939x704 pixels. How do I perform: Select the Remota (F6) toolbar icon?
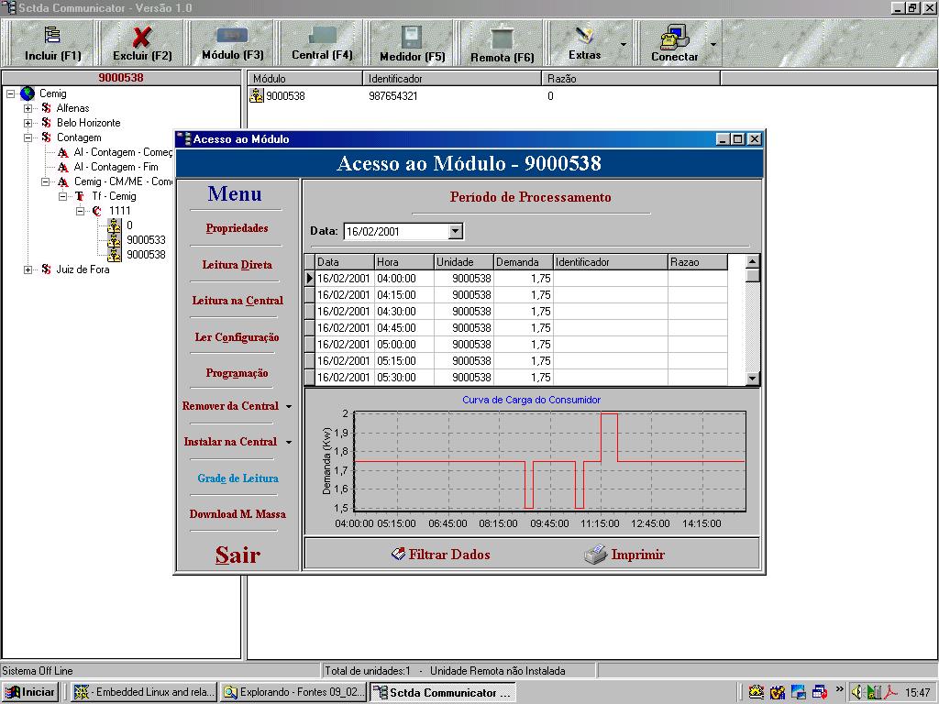(502, 38)
